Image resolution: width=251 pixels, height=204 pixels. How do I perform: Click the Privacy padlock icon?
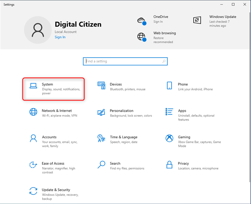[169, 165]
